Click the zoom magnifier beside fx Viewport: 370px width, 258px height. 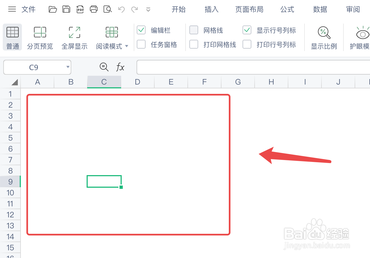click(104, 67)
